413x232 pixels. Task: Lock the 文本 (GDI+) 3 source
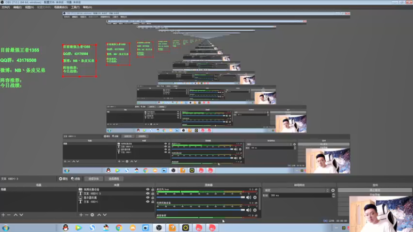pyautogui.click(x=152, y=193)
